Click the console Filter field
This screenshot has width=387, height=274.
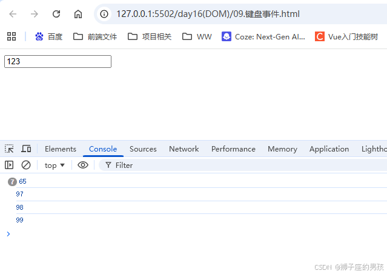tap(243, 165)
